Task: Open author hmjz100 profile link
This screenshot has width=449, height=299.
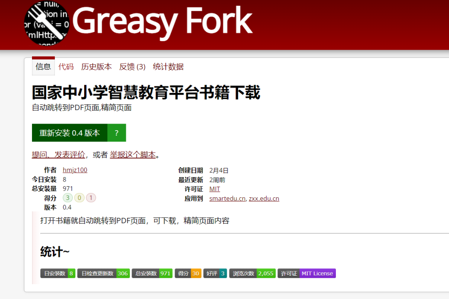Action: pos(75,170)
